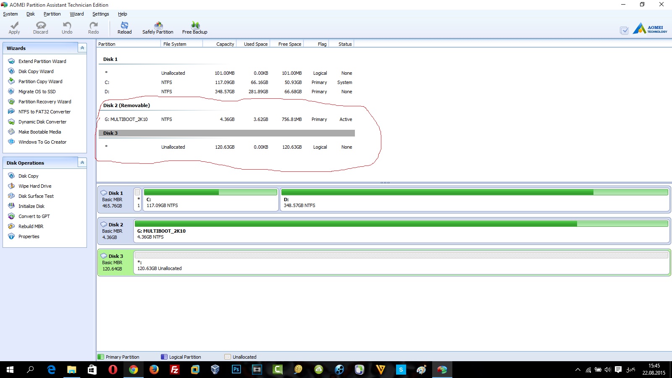The height and width of the screenshot is (378, 672).
Task: Open the Wizard menu
Action: coord(76,14)
